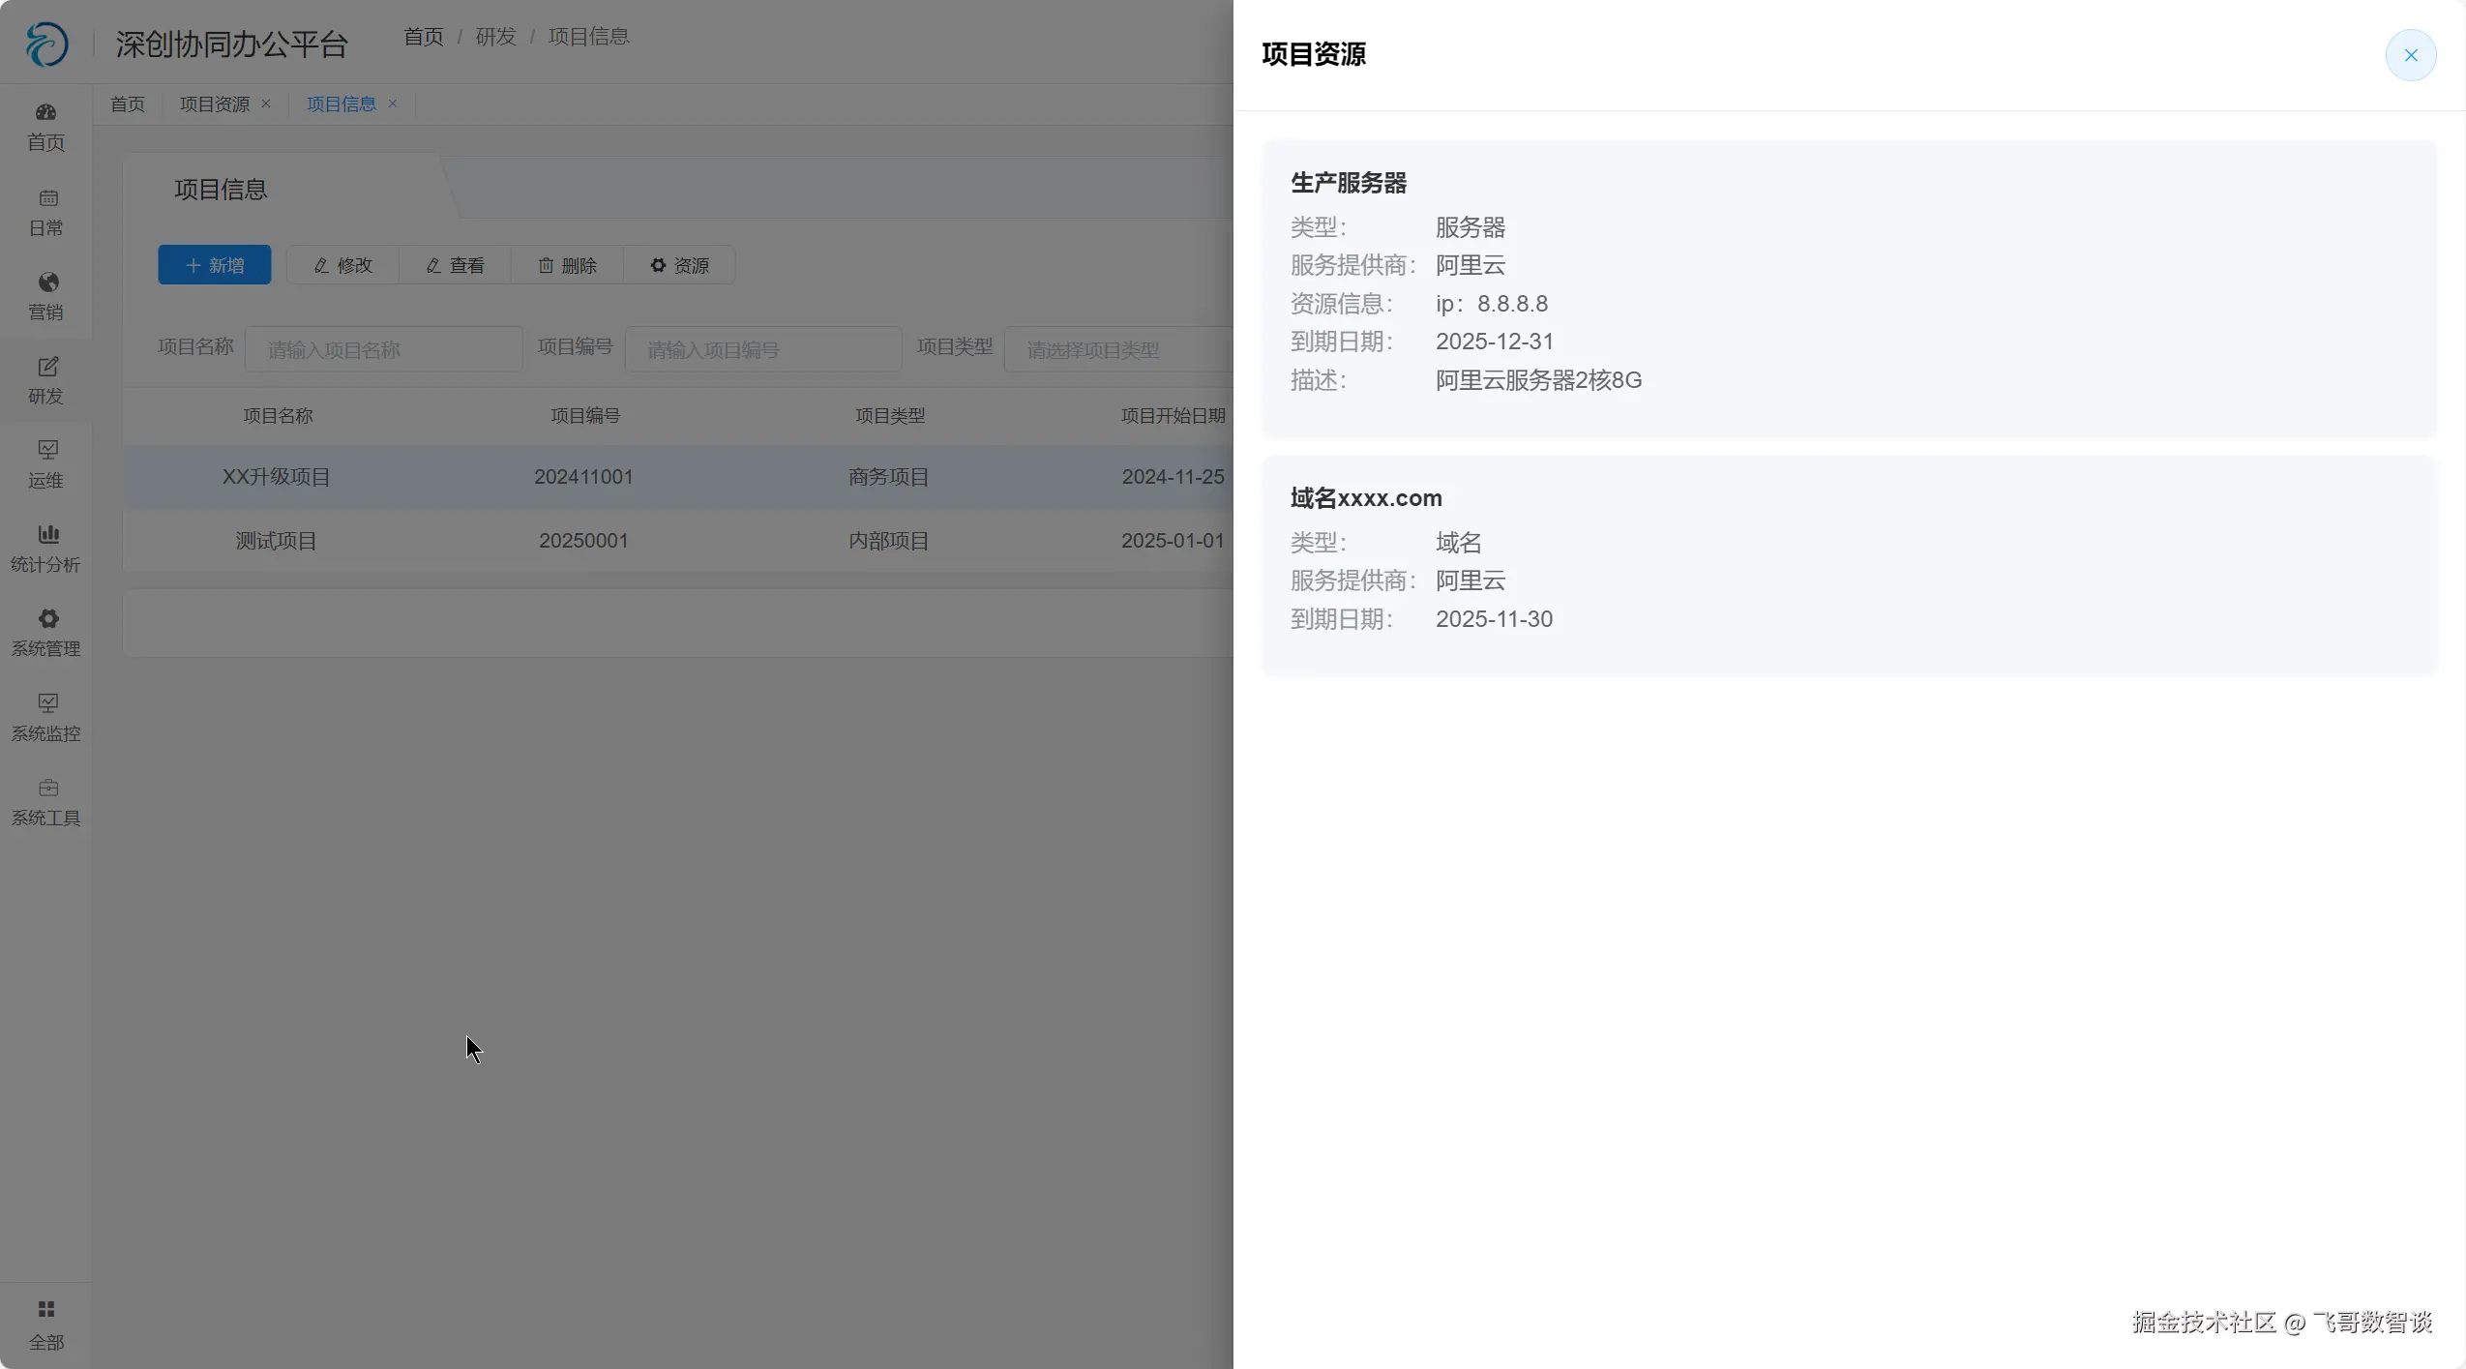
Task: Close the 项目信息 tab
Action: [x=393, y=104]
